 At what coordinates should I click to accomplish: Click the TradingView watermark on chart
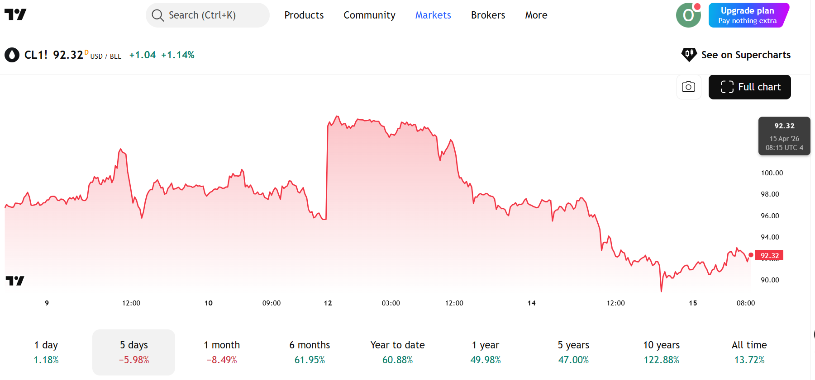15,281
